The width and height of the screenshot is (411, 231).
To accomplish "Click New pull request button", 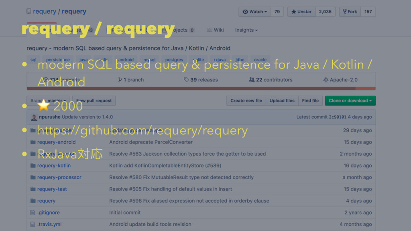I will click(94, 101).
